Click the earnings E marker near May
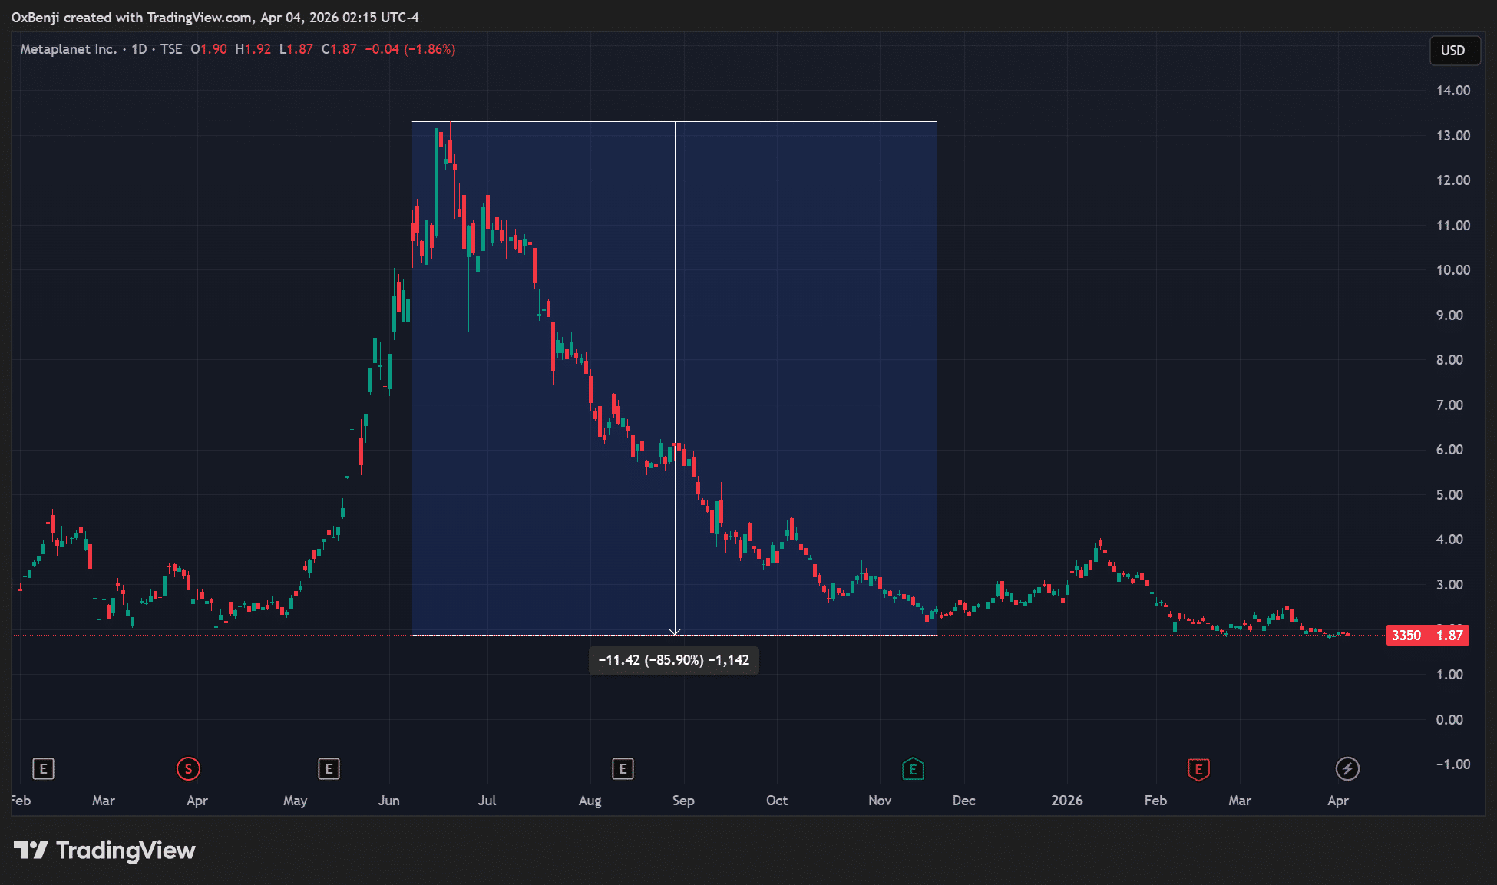1497x885 pixels. (x=329, y=768)
